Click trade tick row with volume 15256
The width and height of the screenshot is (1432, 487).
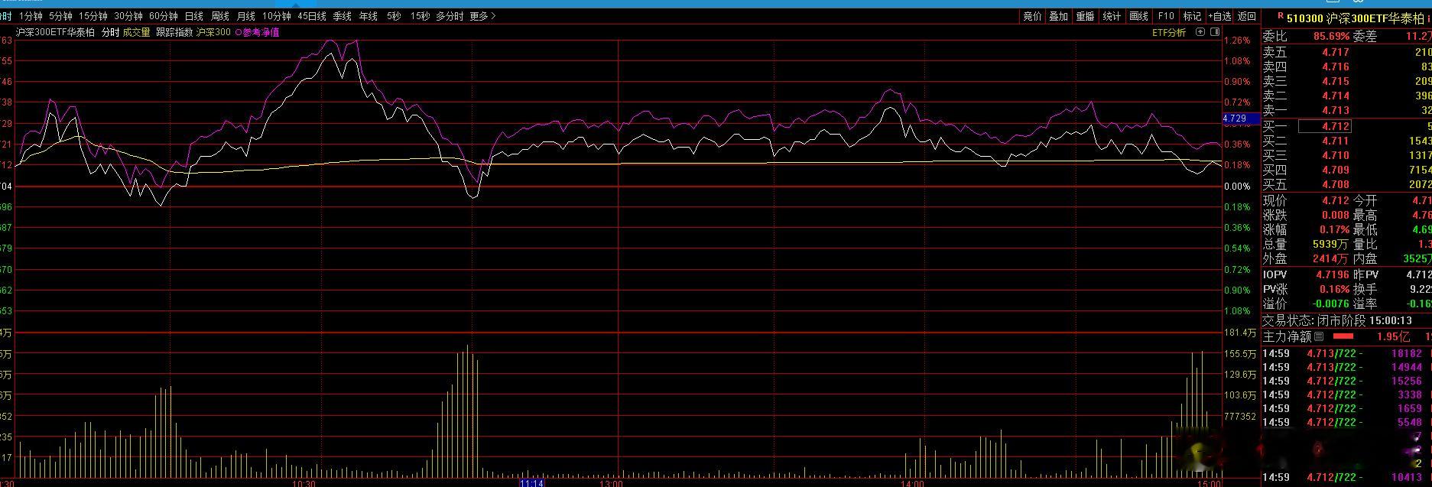[x=1346, y=381]
